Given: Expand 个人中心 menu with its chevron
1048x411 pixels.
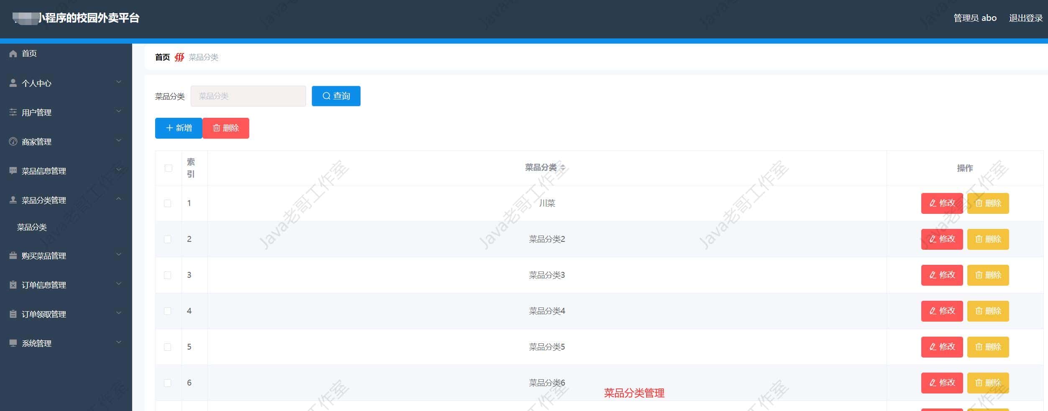Looking at the screenshot, I should pos(119,82).
